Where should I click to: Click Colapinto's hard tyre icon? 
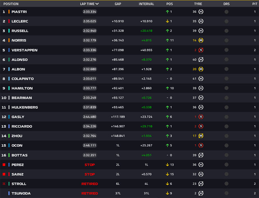pyautogui.click(x=201, y=79)
